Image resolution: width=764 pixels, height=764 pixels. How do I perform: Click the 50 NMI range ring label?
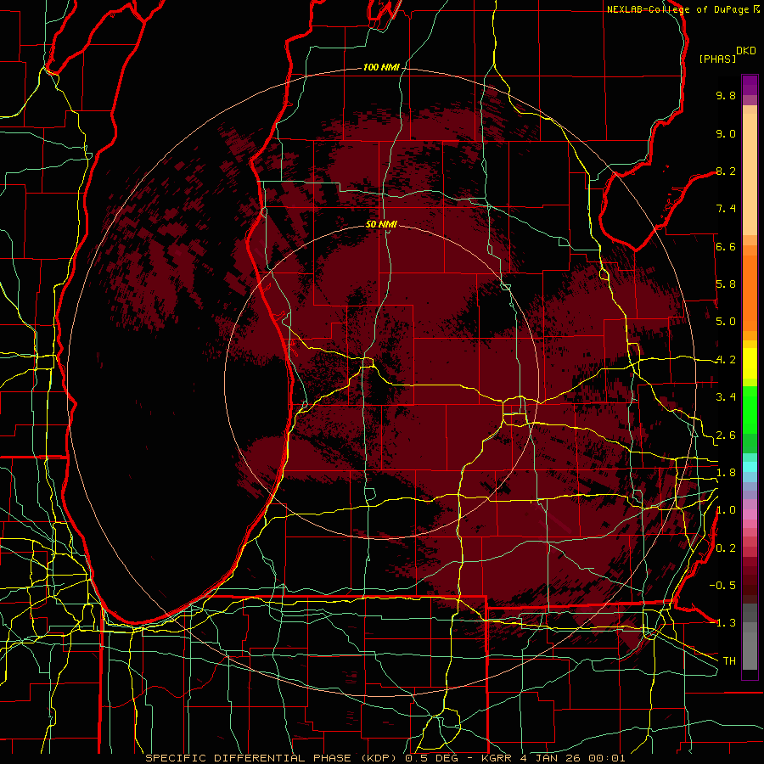point(381,224)
